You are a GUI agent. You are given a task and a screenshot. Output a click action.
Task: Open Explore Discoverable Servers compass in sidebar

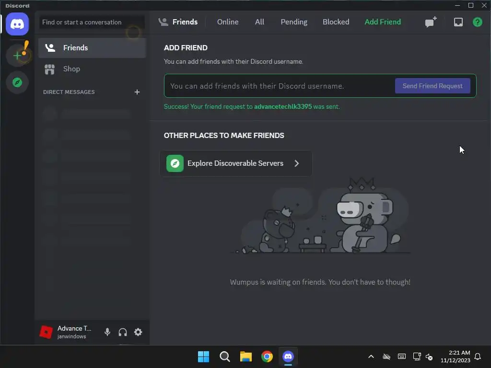point(17,82)
